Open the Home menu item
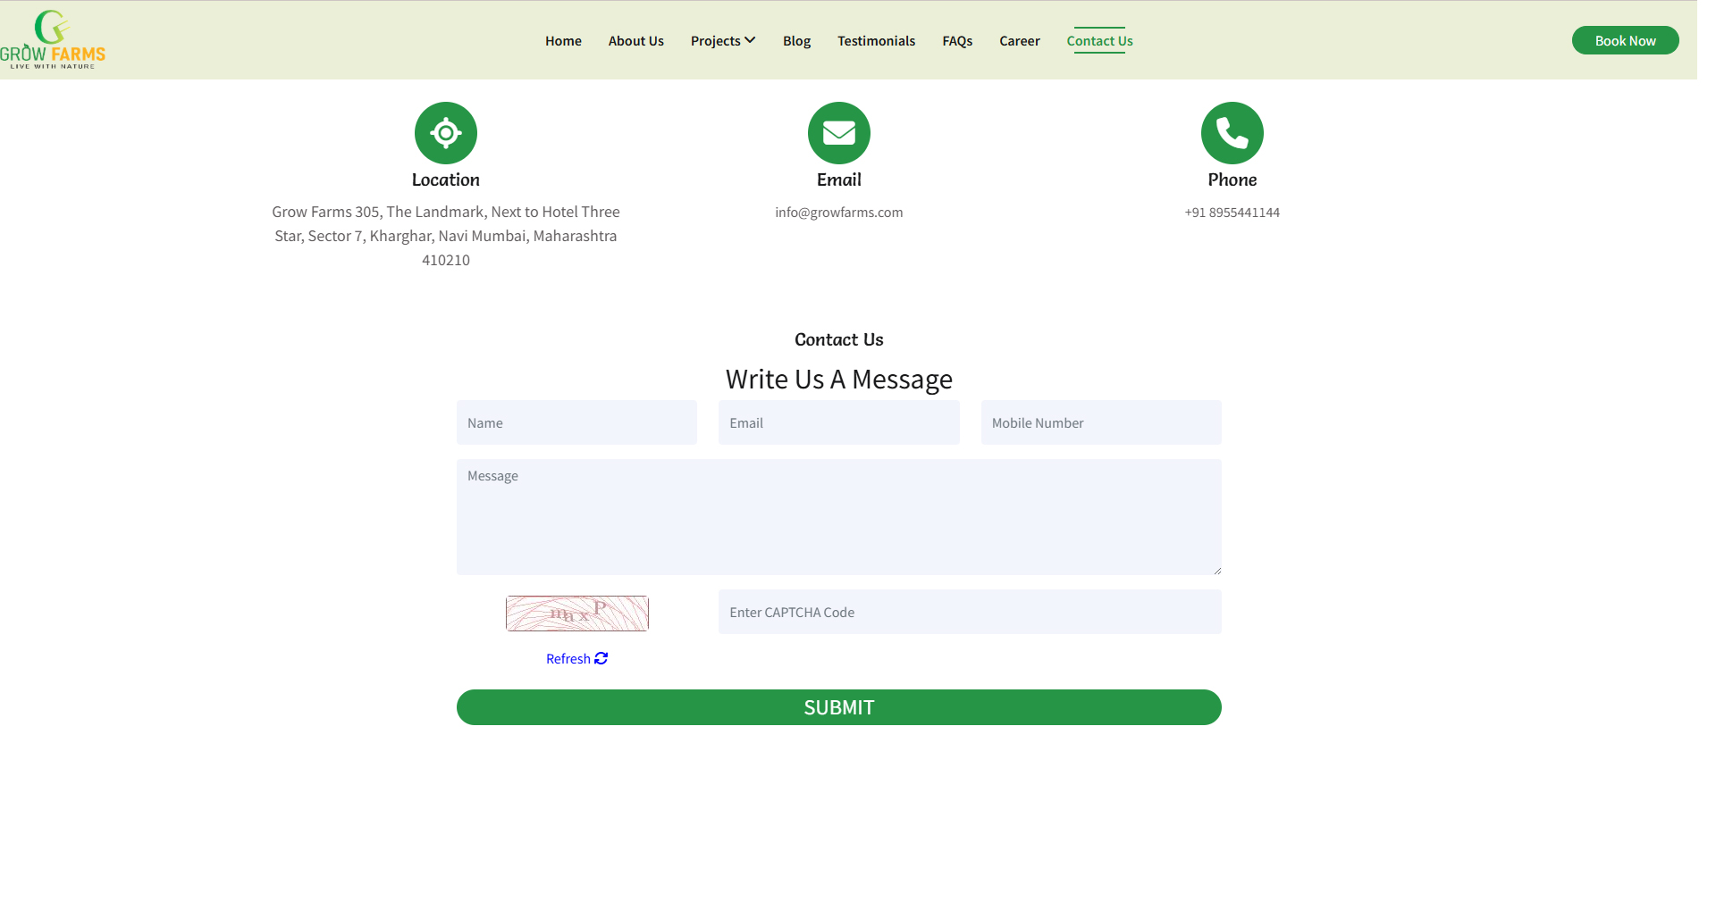The image size is (1716, 910). coord(563,41)
